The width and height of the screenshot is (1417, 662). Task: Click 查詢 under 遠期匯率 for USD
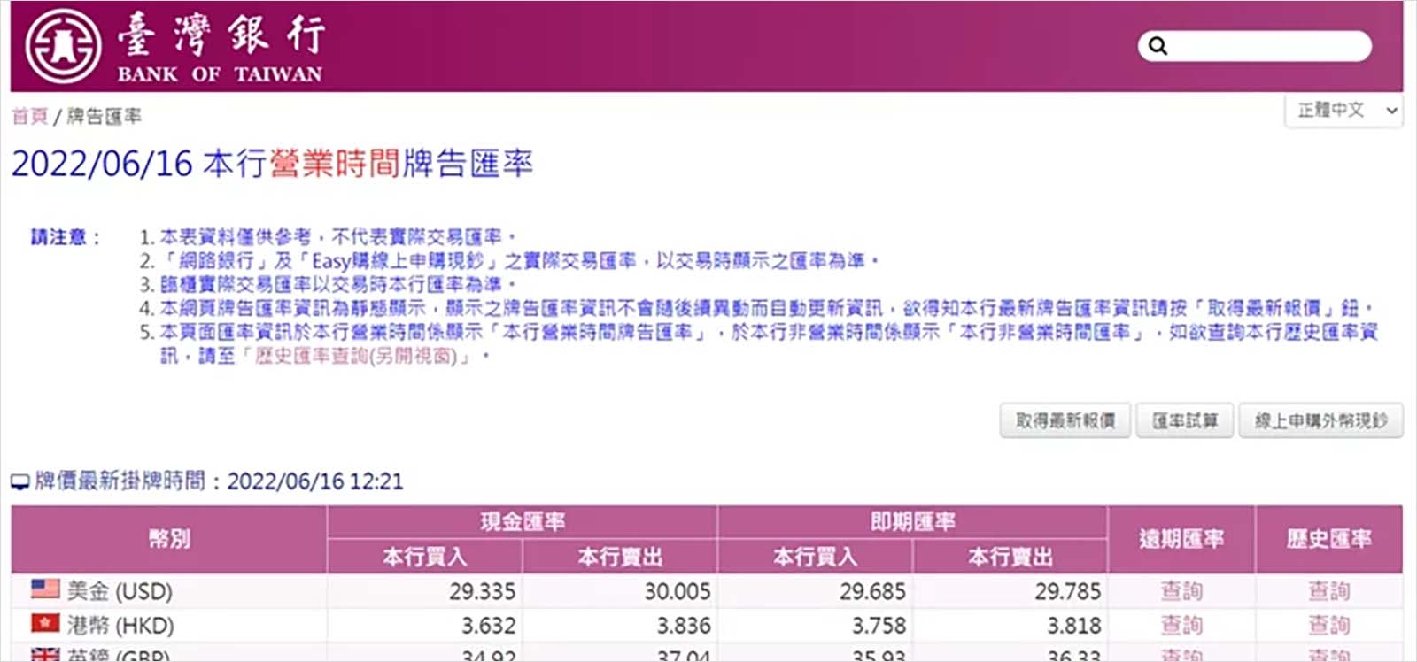coord(1181,590)
